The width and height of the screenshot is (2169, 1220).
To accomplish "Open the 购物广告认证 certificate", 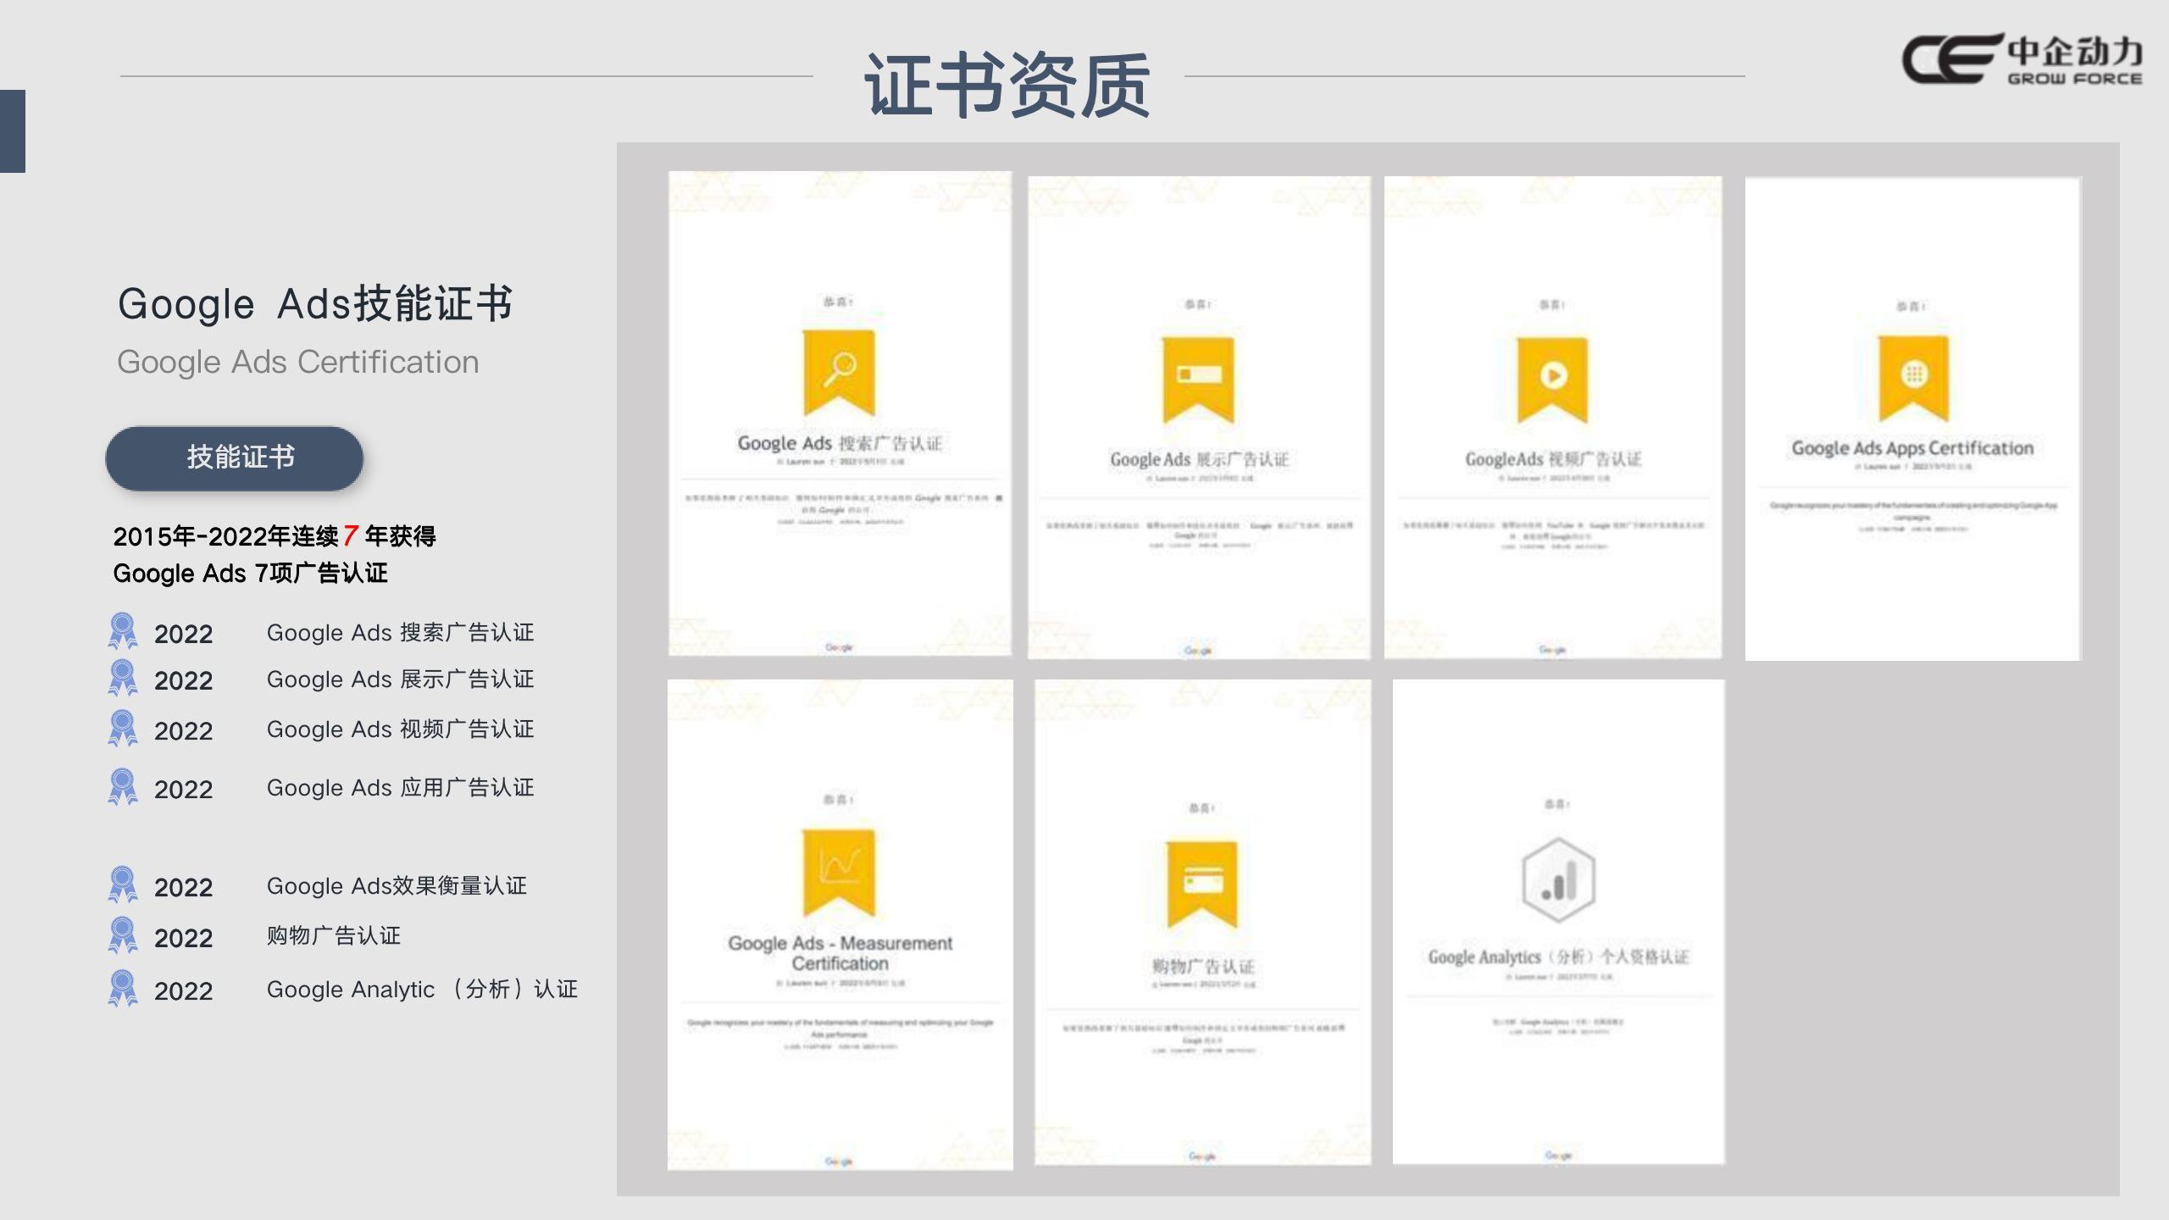I will coord(1202,922).
